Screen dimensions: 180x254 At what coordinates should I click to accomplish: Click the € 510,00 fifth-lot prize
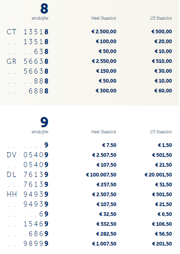pyautogui.click(x=162, y=61)
